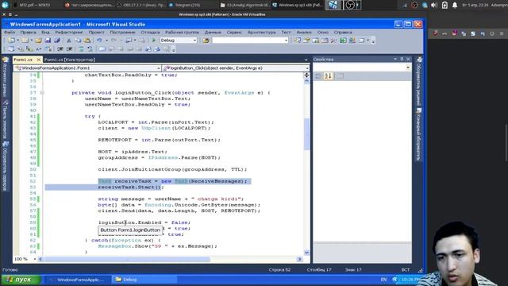508x286 pixels.
Task: Click the notification bell in the top panel
Action: tap(455, 5)
